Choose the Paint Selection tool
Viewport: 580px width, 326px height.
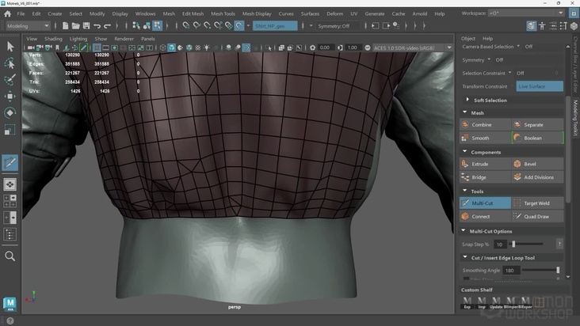click(x=10, y=80)
